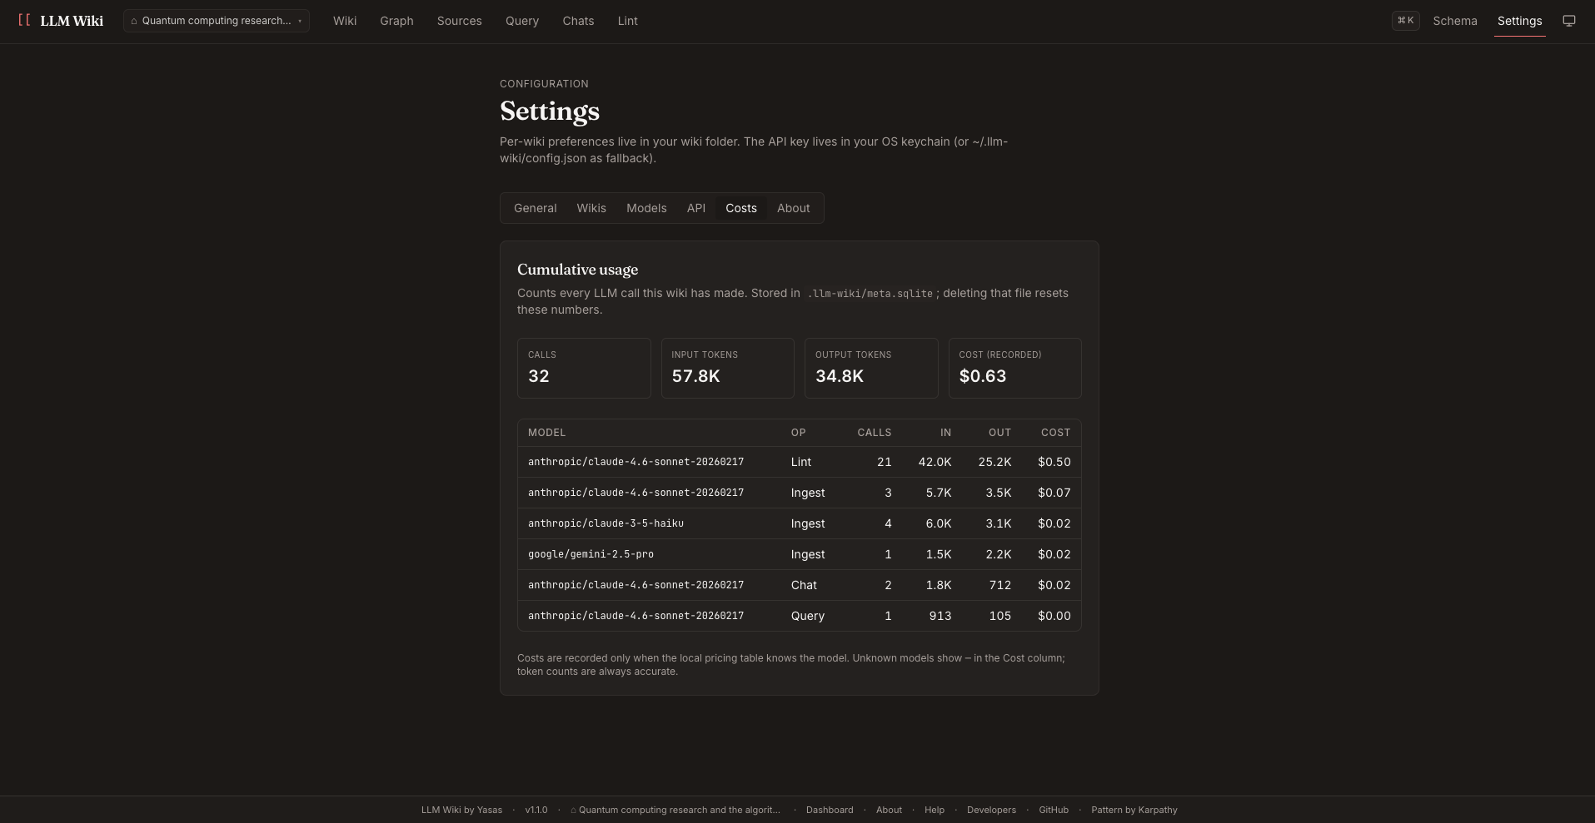The height and width of the screenshot is (823, 1595).
Task: Click the OP column header
Action: (x=798, y=433)
